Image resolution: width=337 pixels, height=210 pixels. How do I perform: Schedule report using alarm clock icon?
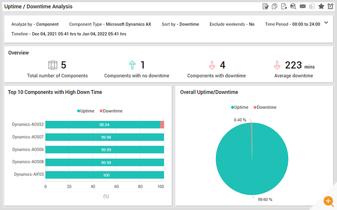point(330,6)
